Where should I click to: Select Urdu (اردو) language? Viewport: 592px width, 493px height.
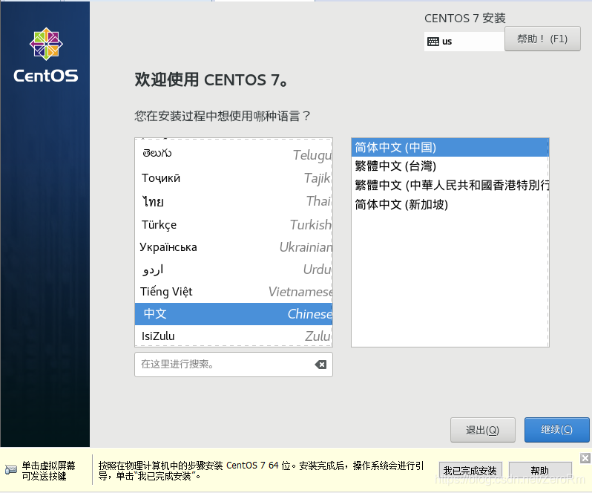(x=234, y=270)
